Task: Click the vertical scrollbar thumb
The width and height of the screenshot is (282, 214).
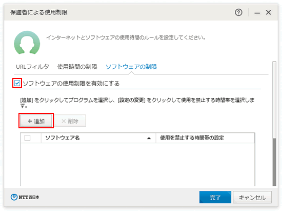Action: (x=274, y=162)
